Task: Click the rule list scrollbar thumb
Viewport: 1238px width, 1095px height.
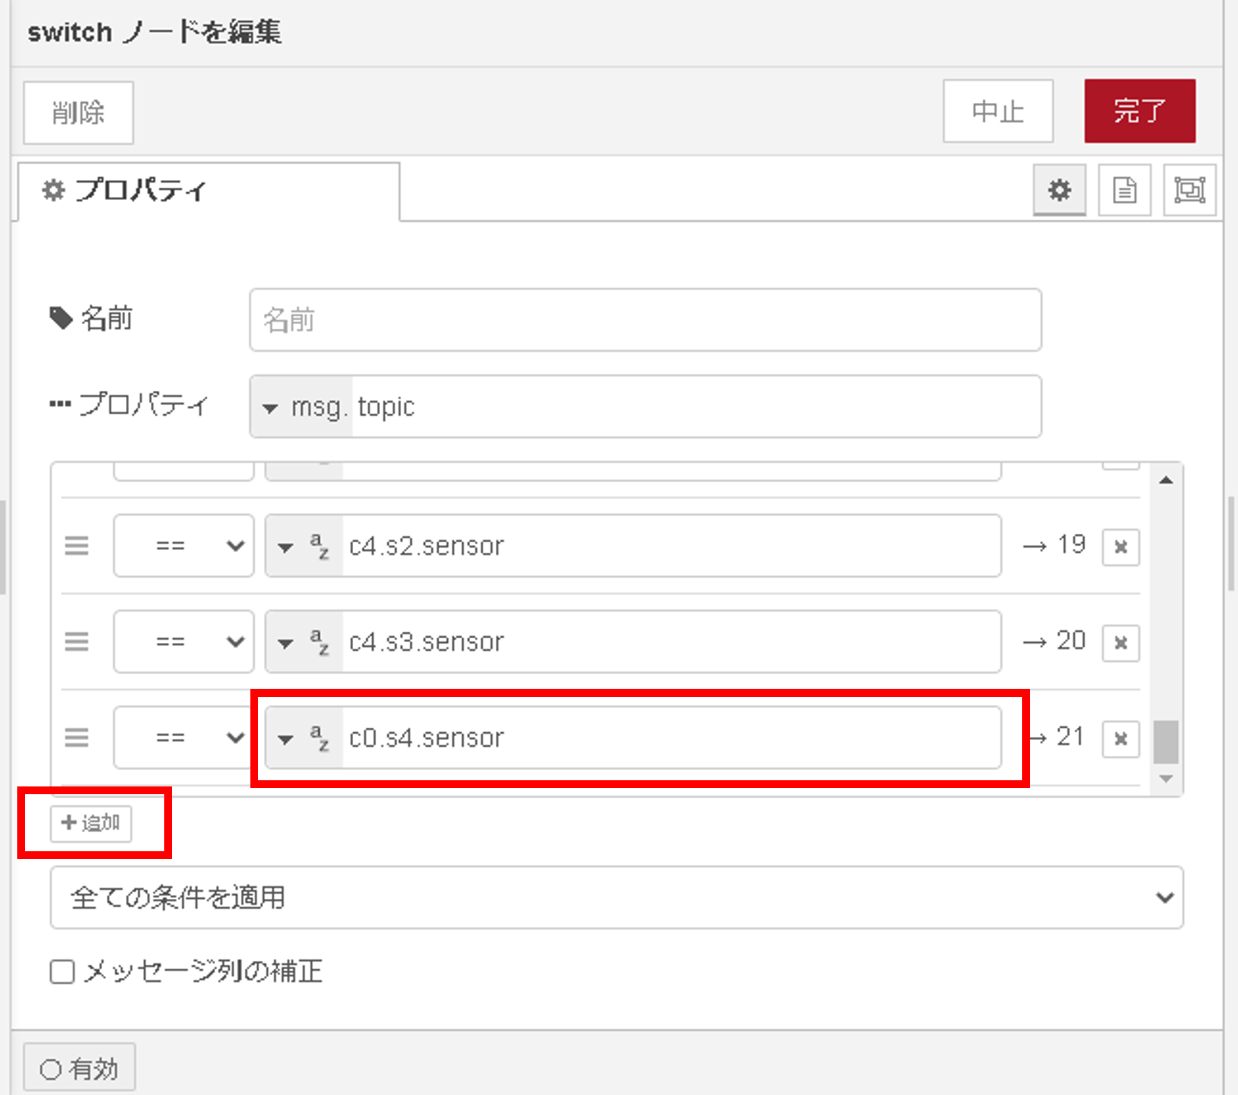Action: tap(1166, 742)
